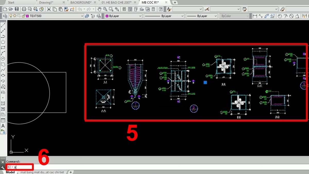Toggle TEXT500 layer lock padlock icon
Image resolution: width=309 pixels, height=174 pixels.
23,16
